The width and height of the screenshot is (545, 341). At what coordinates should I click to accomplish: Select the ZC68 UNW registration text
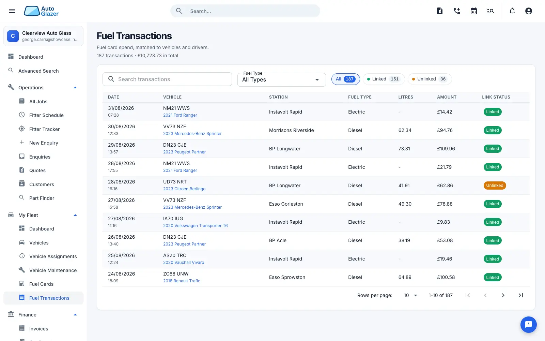pyautogui.click(x=176, y=274)
